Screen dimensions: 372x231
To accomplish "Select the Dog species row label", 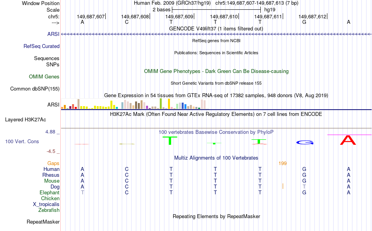I will pos(55,187).
